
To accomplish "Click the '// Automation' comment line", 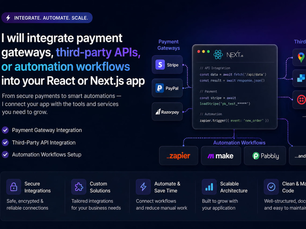I will tap(211, 114).
